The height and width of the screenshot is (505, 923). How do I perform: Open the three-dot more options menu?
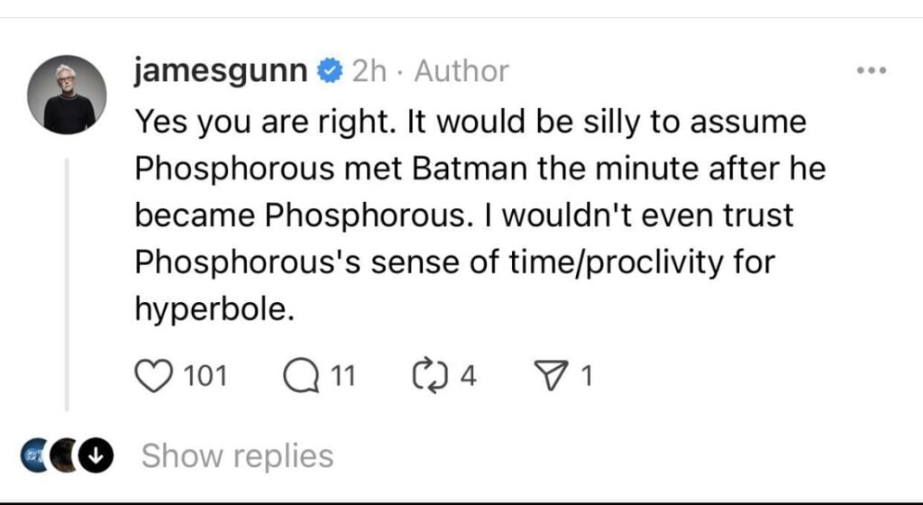(872, 70)
